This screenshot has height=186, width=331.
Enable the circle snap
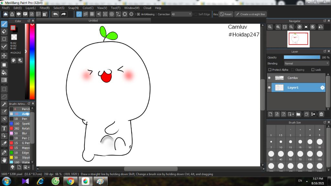point(112,14)
